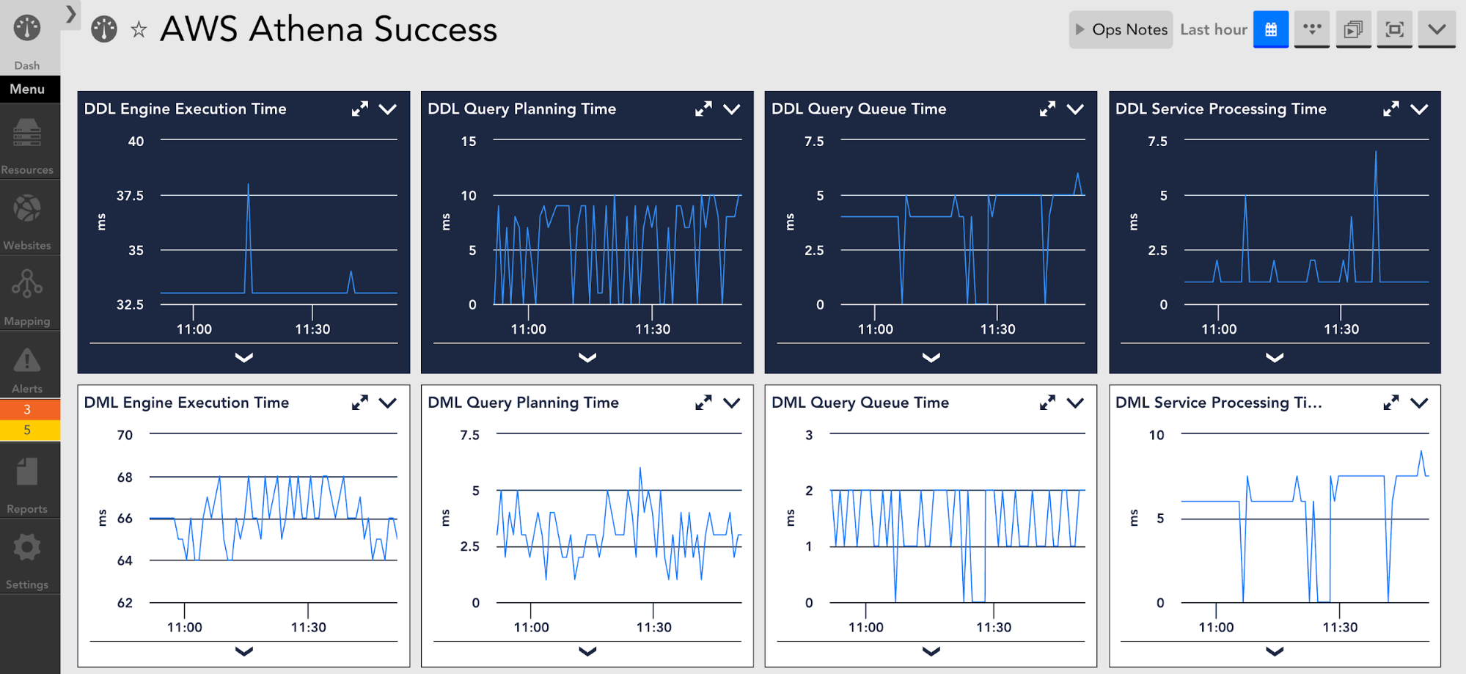This screenshot has height=674, width=1466.
Task: Maximize the DML Service Processing chart
Action: (x=1391, y=402)
